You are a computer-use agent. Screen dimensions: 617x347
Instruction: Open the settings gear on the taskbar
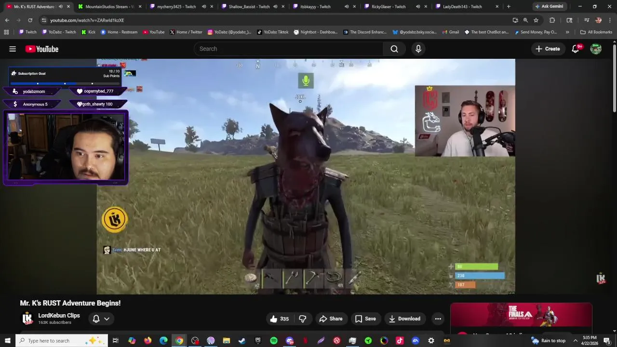pyautogui.click(x=431, y=341)
